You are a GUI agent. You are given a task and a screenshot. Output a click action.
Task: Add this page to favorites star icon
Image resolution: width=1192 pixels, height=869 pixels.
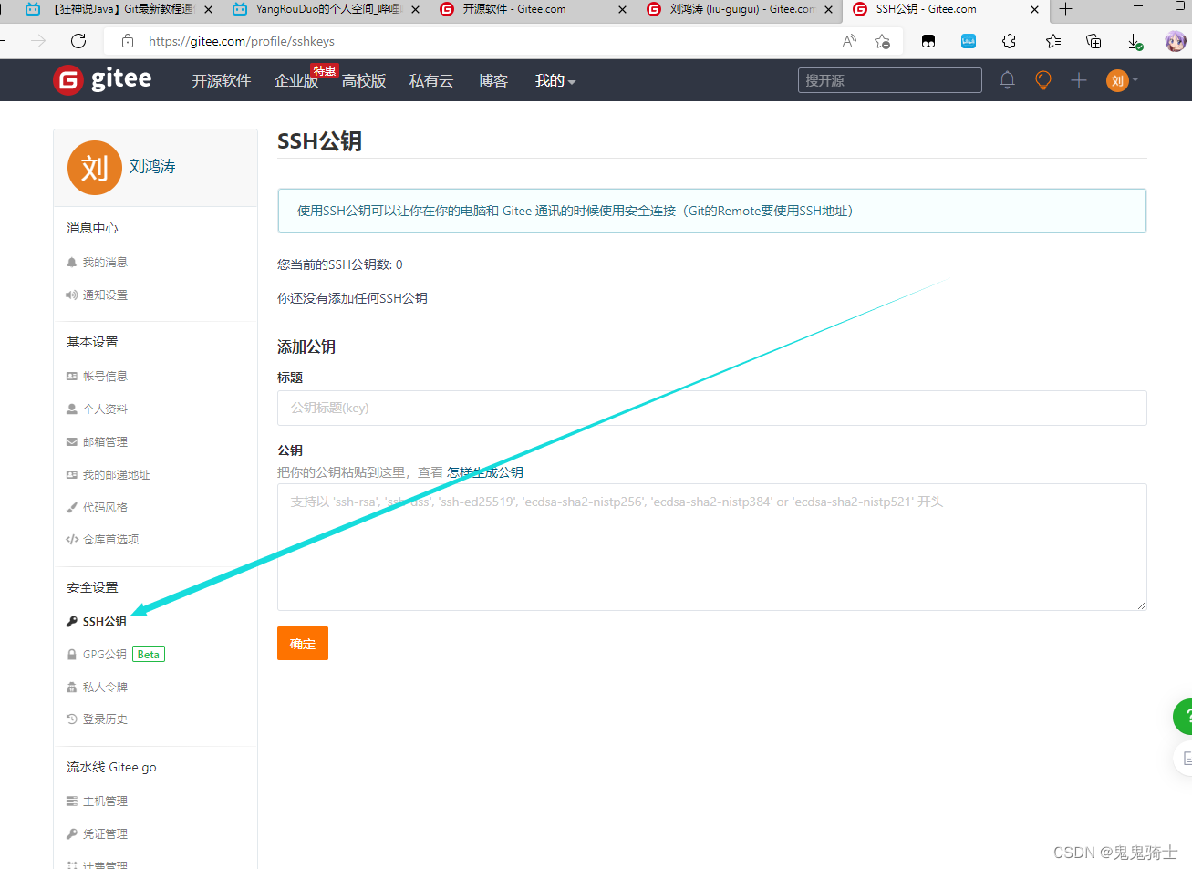(x=882, y=41)
